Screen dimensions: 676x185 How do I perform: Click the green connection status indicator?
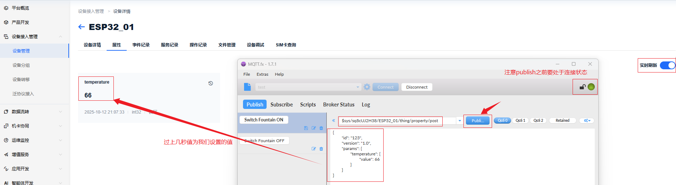(591, 87)
